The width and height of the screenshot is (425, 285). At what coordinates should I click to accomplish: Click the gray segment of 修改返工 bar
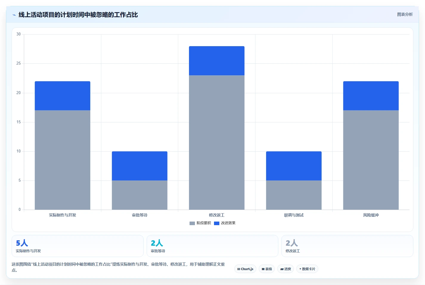coord(217,142)
